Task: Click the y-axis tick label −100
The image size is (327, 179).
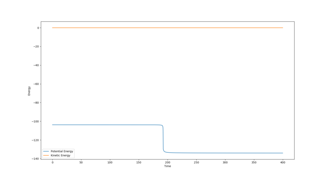Action: pos(36,121)
